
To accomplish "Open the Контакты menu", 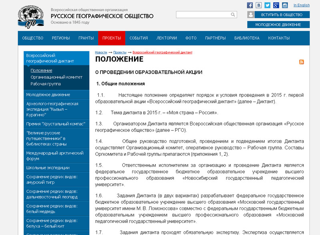I will coord(279,38).
